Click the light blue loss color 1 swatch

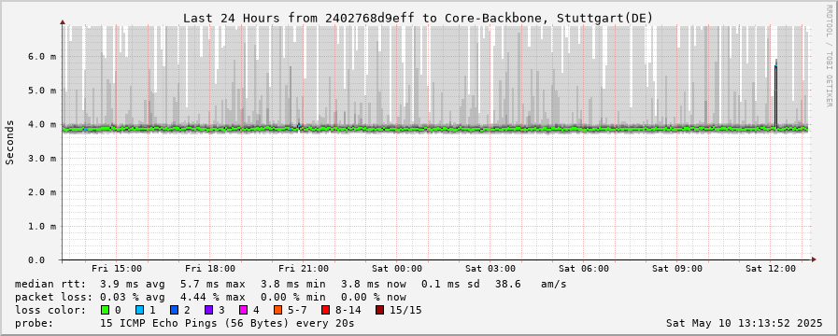pos(139,310)
